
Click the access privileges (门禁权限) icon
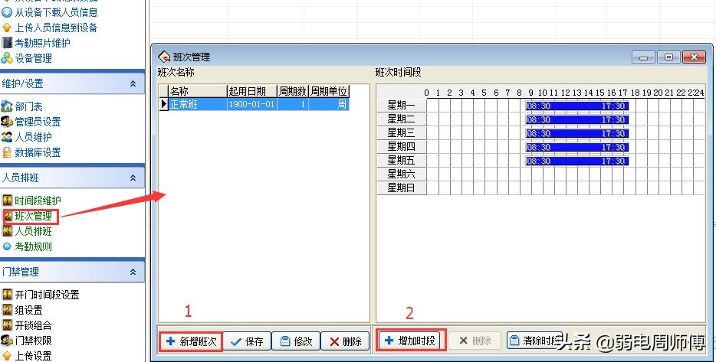coord(7,341)
